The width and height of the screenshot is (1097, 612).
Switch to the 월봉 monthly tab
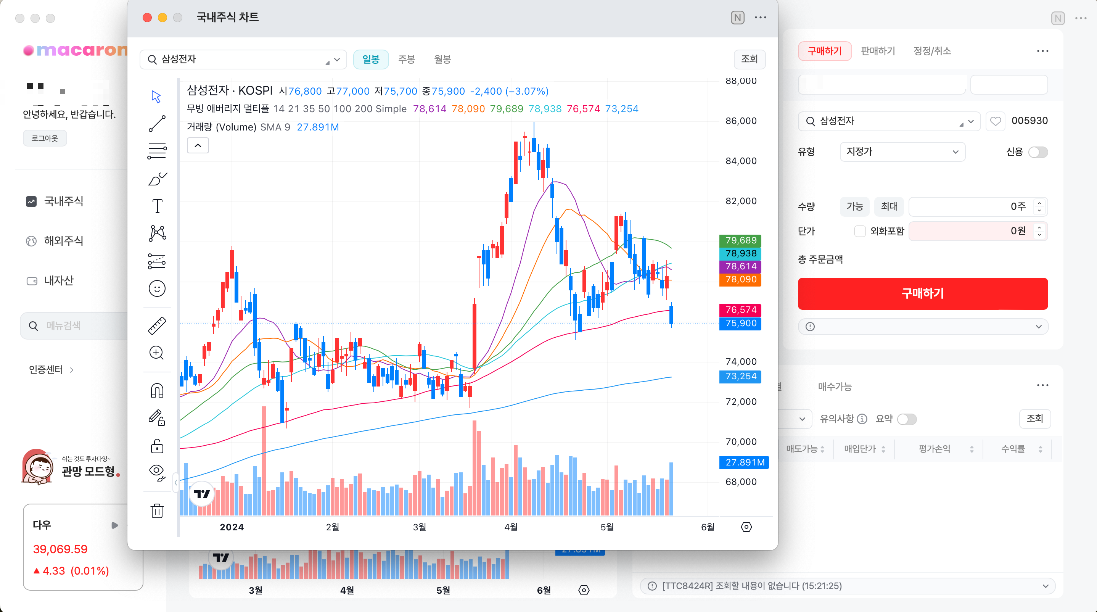[442, 60]
